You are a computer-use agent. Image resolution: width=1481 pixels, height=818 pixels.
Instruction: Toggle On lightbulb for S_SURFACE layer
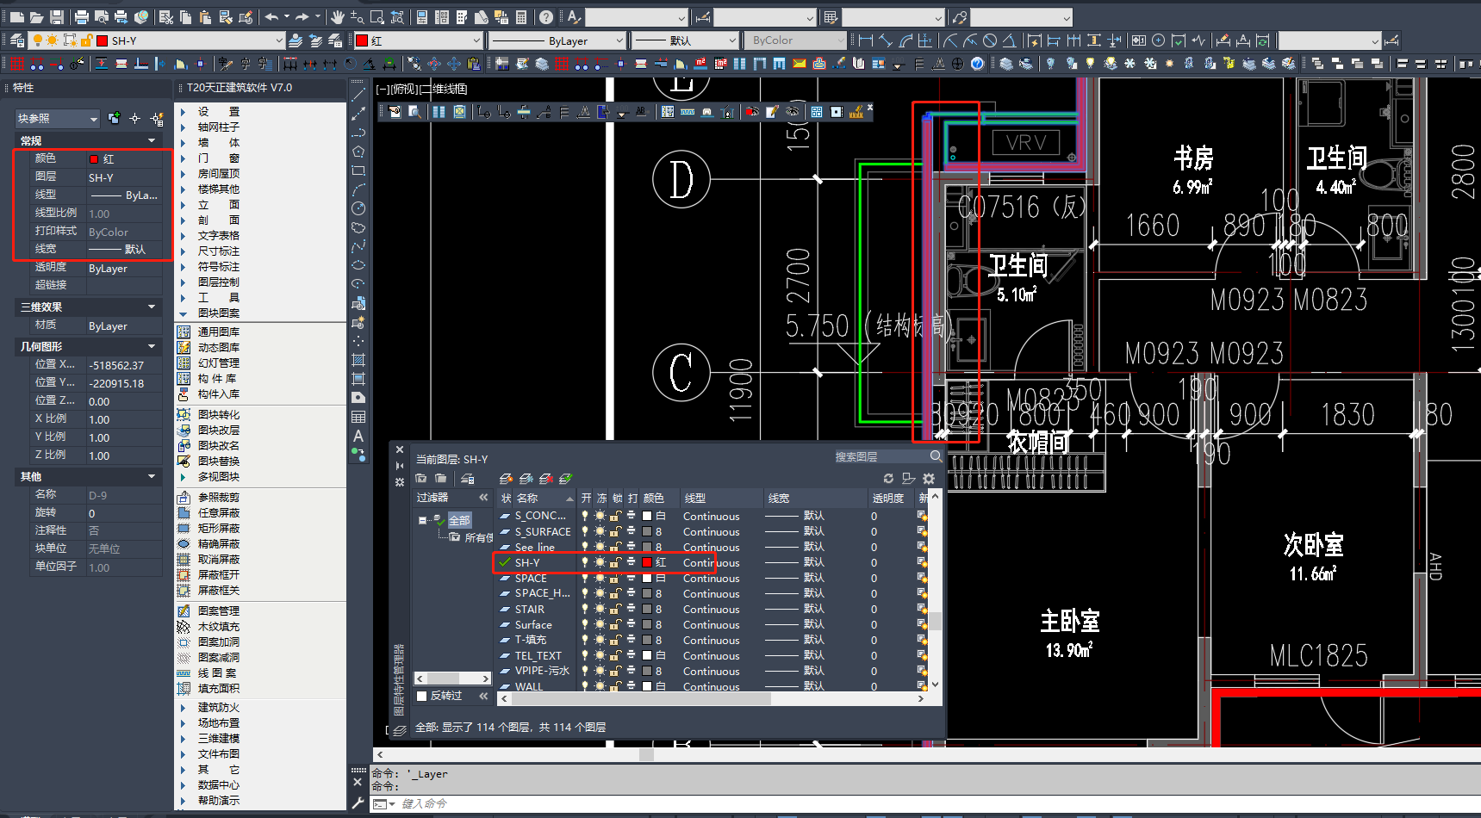point(585,531)
